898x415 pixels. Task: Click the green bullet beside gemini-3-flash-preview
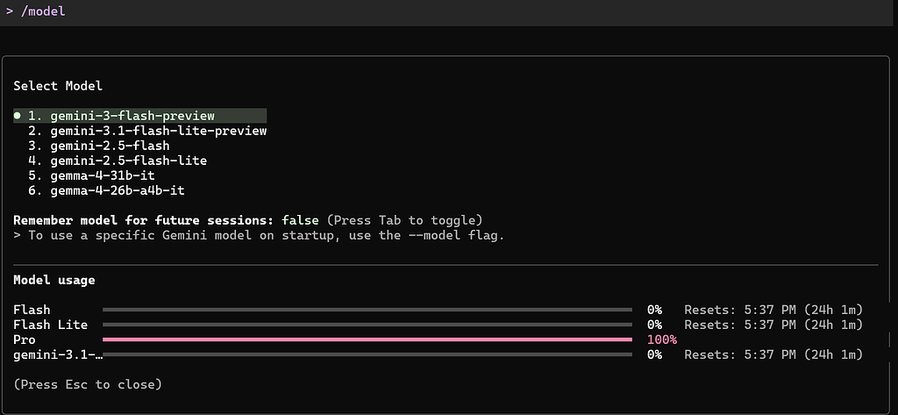coord(18,116)
